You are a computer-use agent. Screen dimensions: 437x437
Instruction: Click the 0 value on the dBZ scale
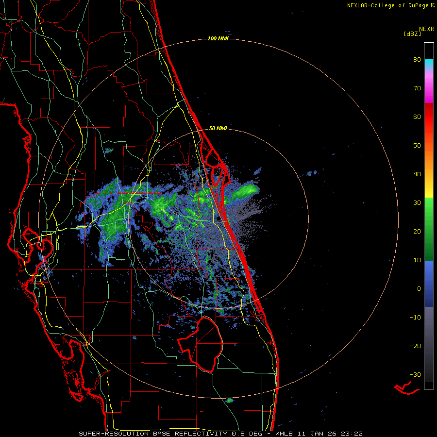click(419, 289)
